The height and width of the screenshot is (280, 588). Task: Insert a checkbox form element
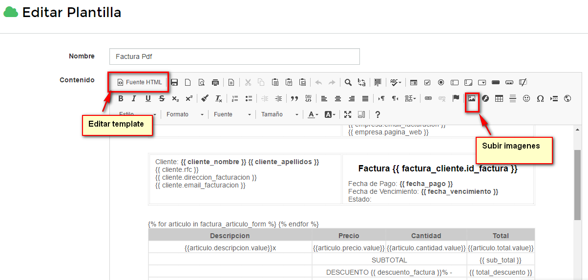click(x=427, y=82)
